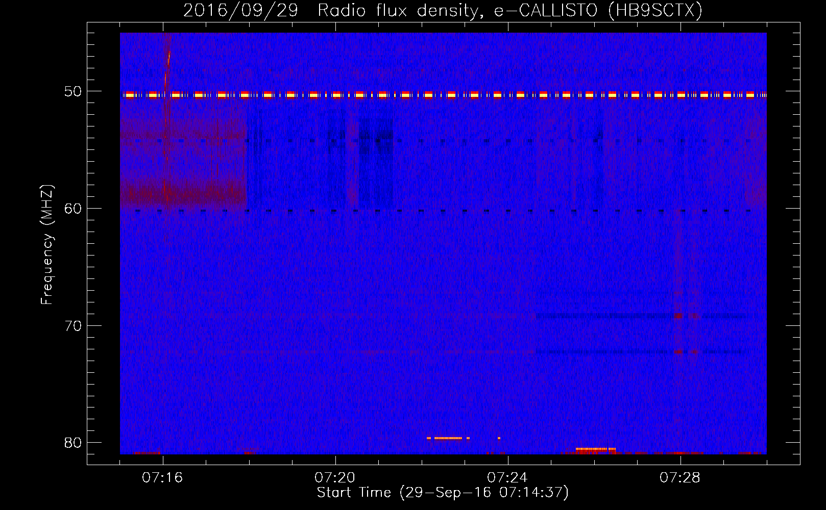Click the 50 frequency tick label
This screenshot has height=510, width=826.
(73, 91)
